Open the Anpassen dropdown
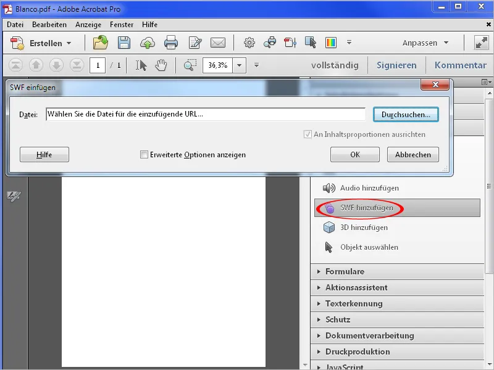Image resolution: width=494 pixels, height=370 pixels. pos(425,43)
